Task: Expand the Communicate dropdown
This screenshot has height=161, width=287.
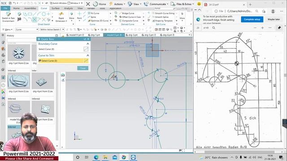Action: point(156,4)
